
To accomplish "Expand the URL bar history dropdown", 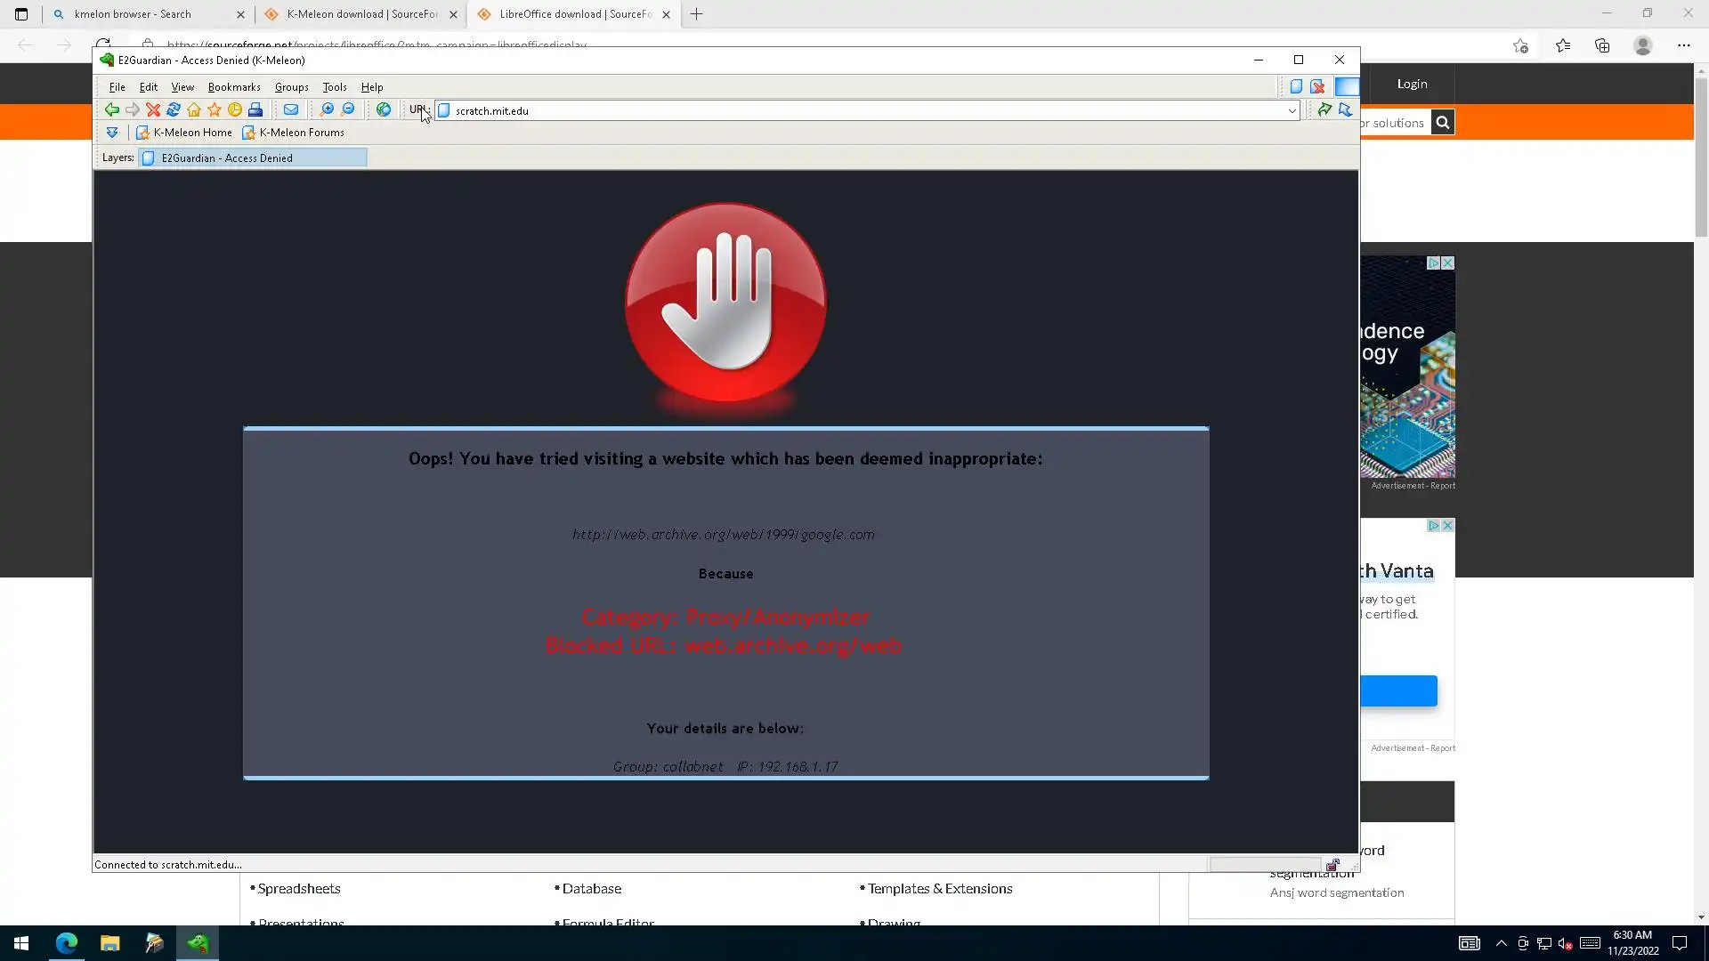I will (1292, 110).
